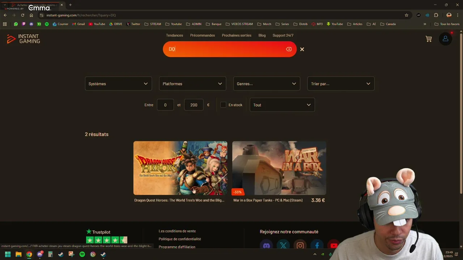Reload the current page

click(22, 15)
